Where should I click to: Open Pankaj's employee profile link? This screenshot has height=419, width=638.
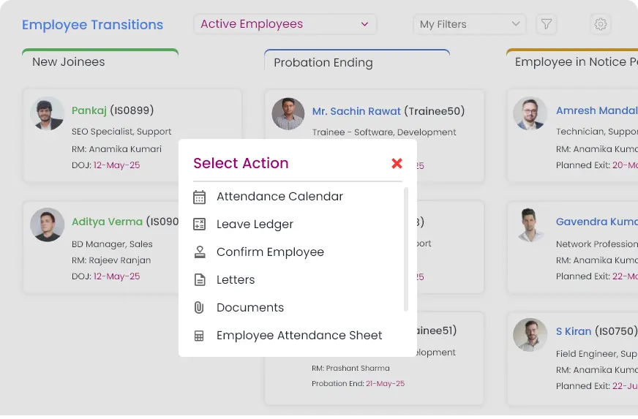coord(89,111)
